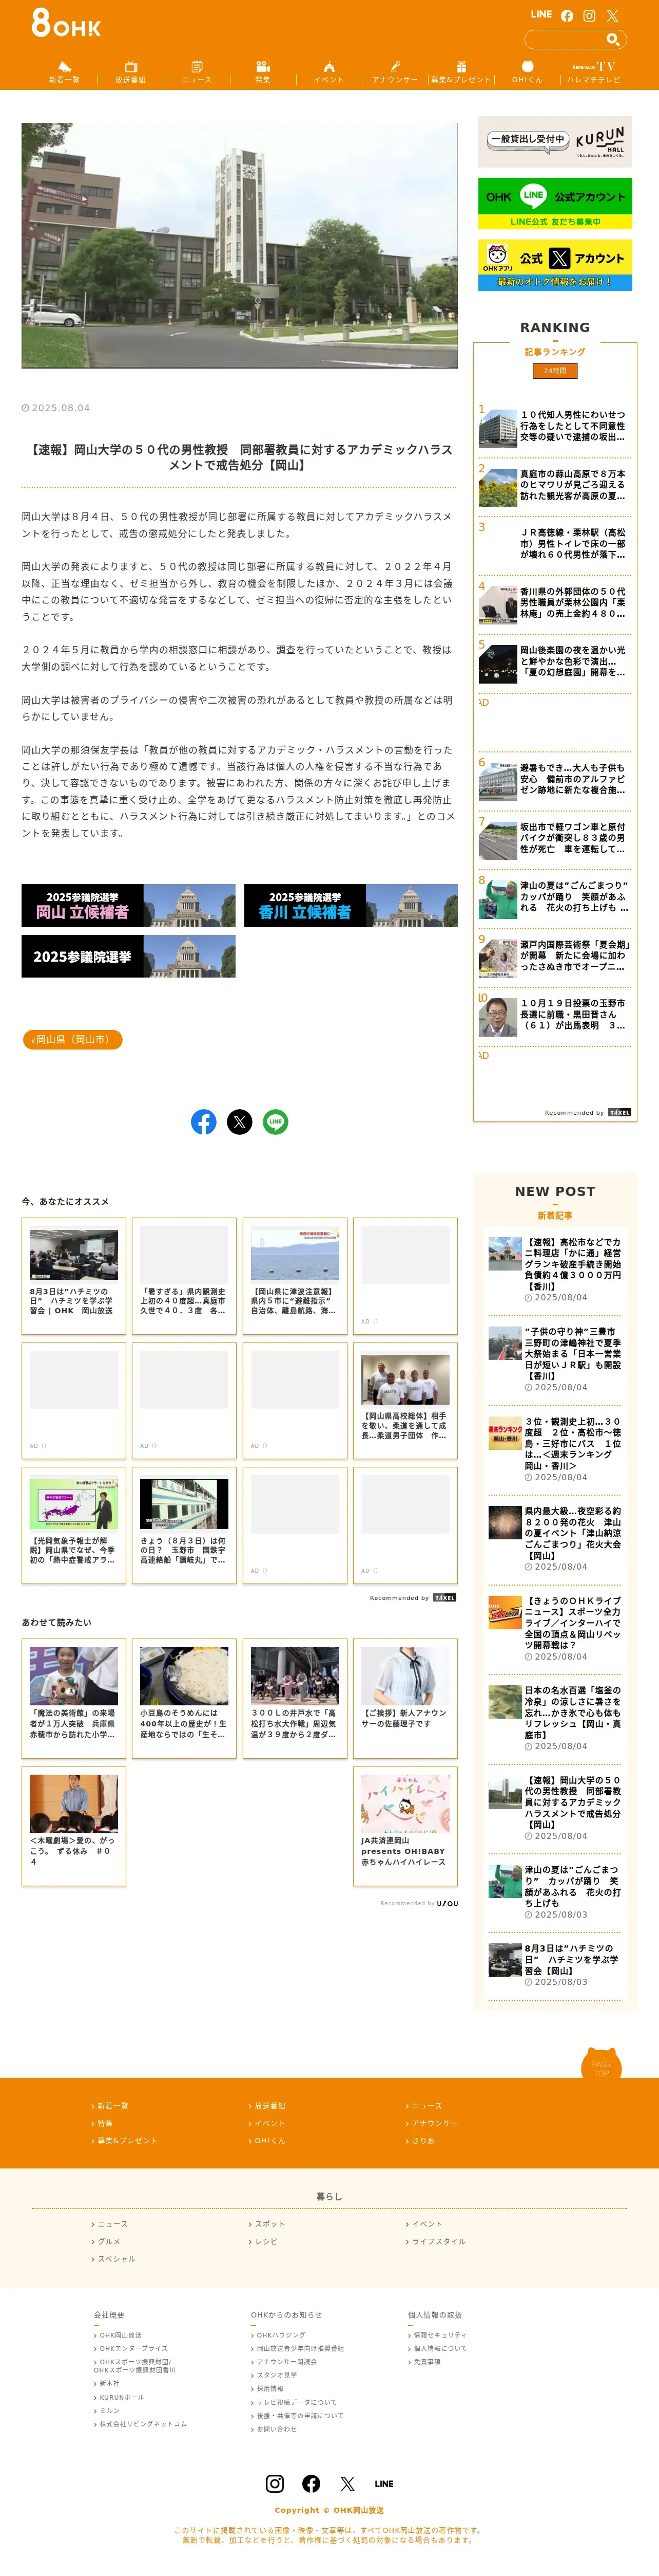Open recommended card about 津波注意報 岡山県
Screen dimensions: 659x2576
pyautogui.click(x=295, y=1276)
